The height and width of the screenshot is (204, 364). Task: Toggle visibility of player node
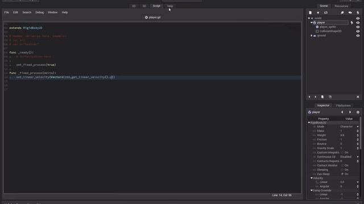(x=358, y=23)
